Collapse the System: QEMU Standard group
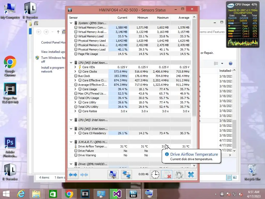 [71, 23]
